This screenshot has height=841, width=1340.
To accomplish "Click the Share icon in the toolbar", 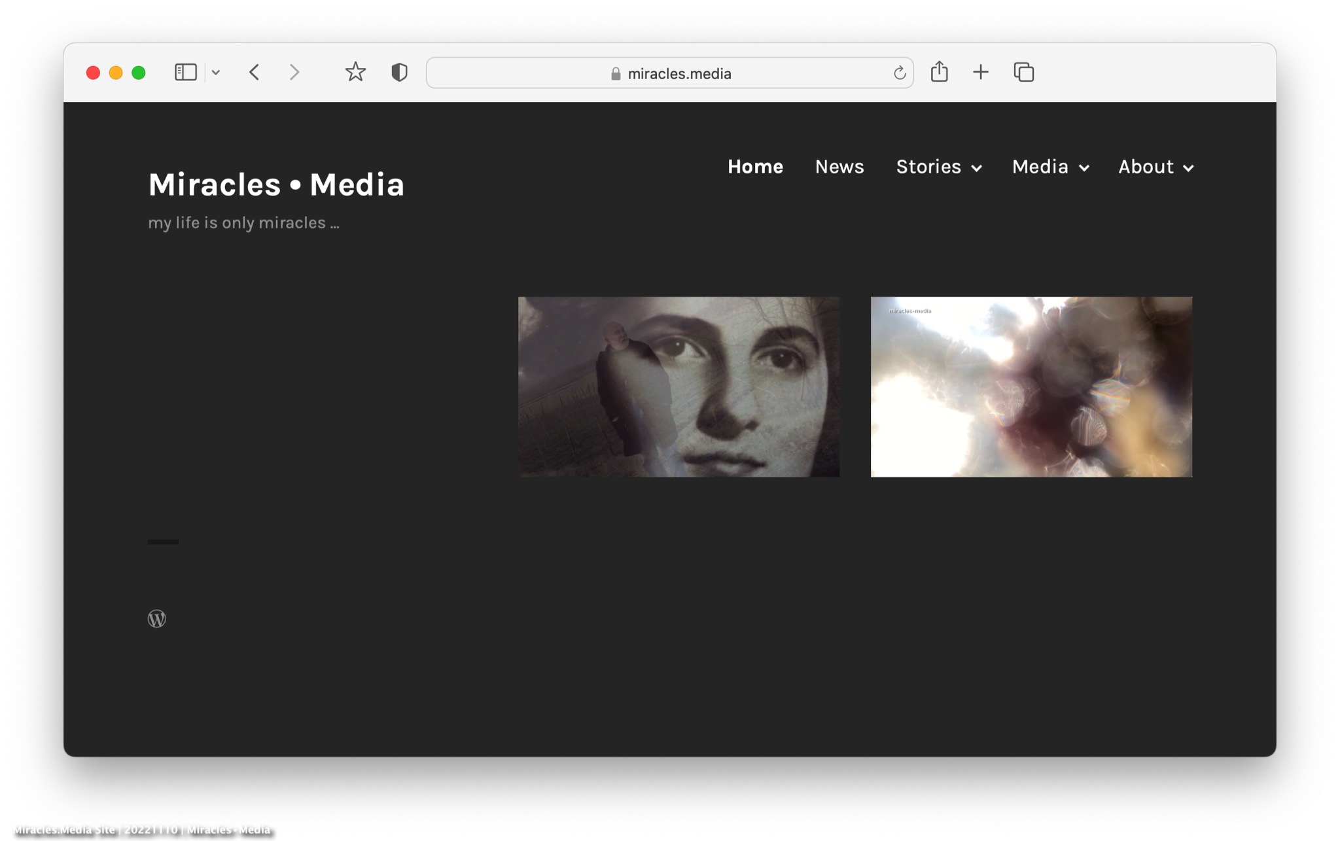I will tap(939, 71).
